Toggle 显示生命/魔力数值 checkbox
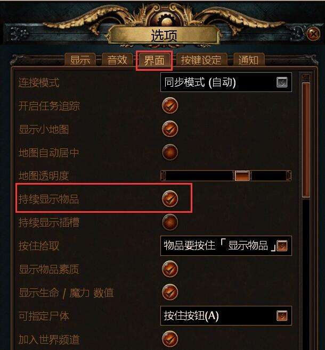Image resolution: width=325 pixels, height=350 pixels. tap(170, 292)
